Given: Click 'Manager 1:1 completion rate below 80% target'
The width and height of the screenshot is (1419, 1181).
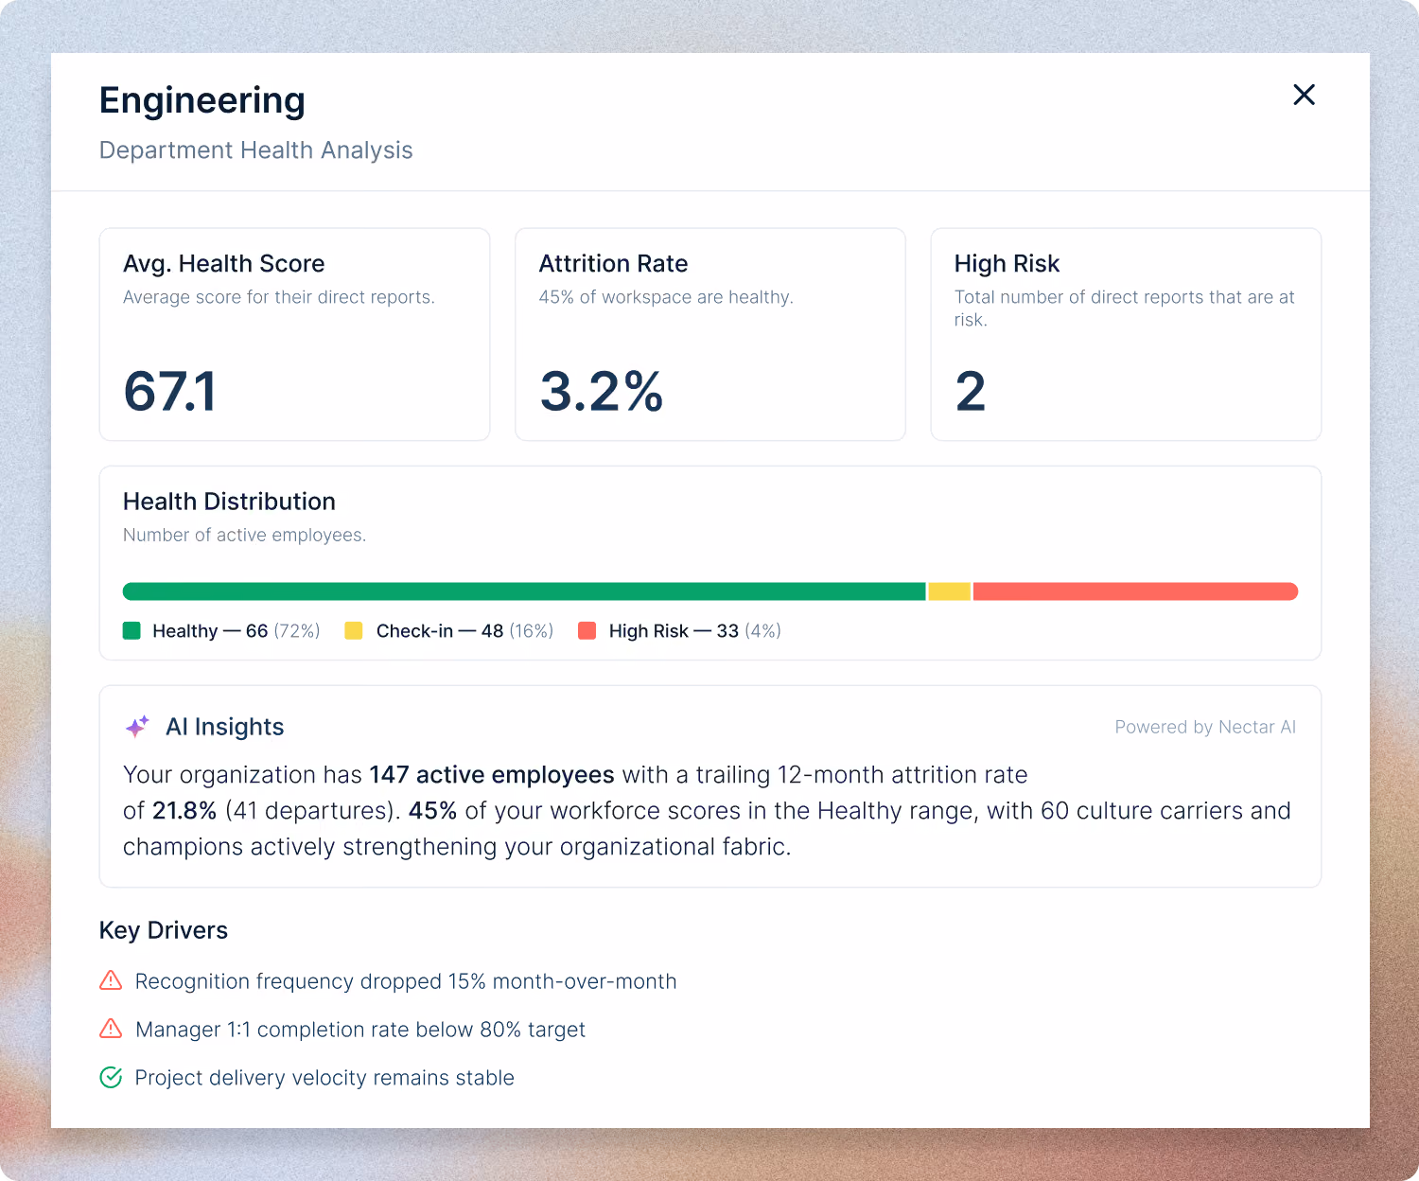Looking at the screenshot, I should pos(360,1030).
